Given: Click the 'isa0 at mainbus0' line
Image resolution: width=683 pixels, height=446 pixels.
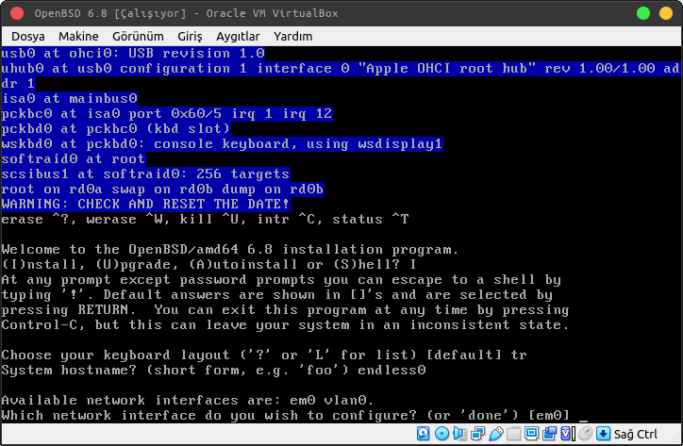Looking at the screenshot, I should pyautogui.click(x=70, y=98).
